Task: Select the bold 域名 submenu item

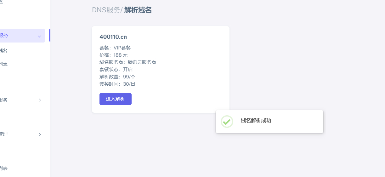Action: [3, 51]
